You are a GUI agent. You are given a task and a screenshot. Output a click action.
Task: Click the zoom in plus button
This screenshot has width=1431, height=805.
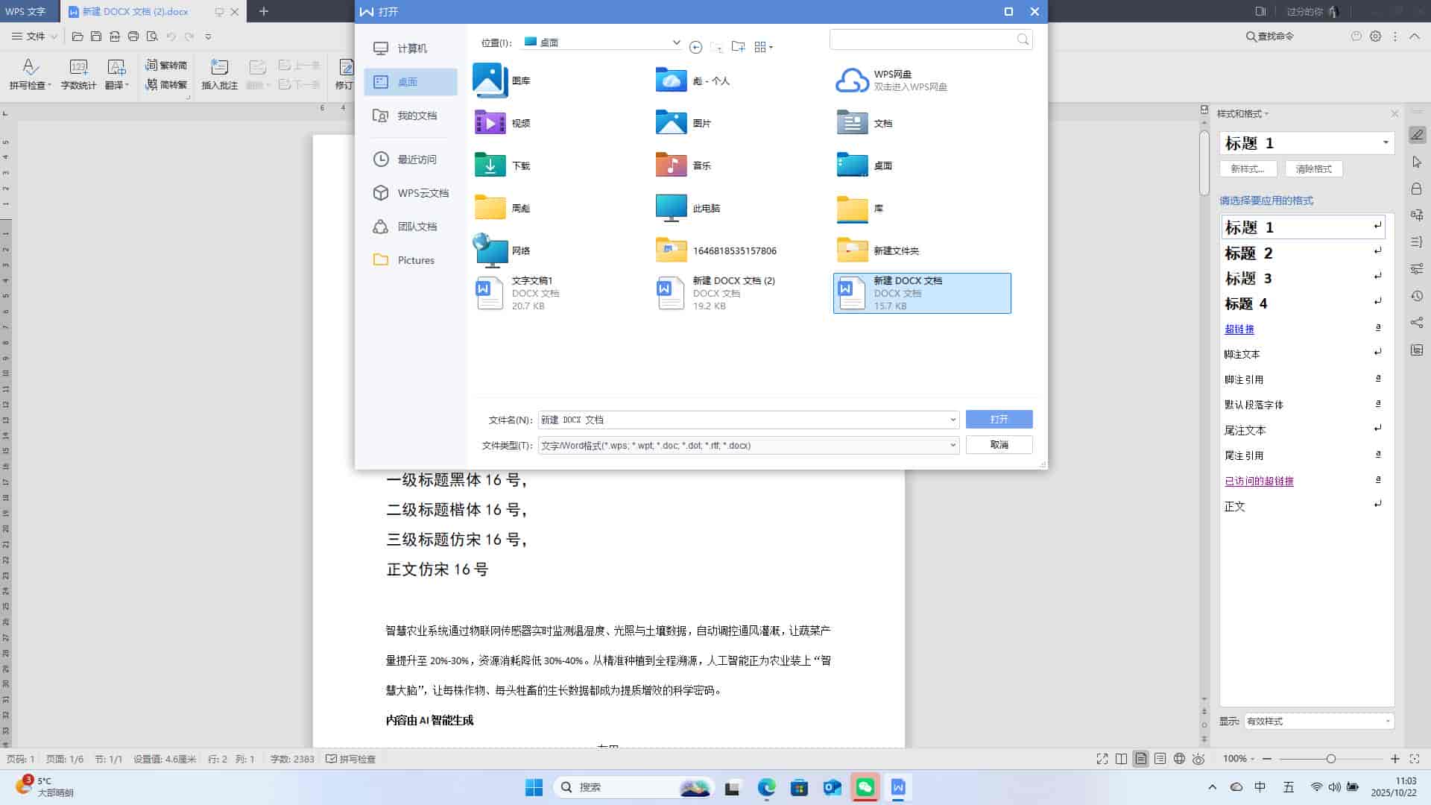click(x=1394, y=759)
